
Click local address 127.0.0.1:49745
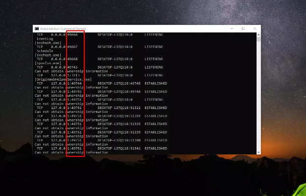[67, 91]
